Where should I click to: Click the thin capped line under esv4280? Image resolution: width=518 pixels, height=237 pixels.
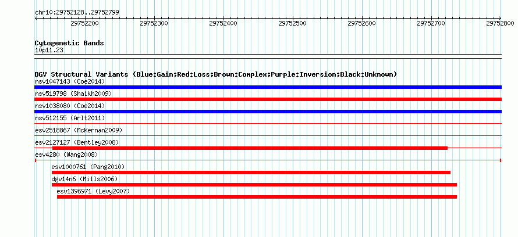268,160
